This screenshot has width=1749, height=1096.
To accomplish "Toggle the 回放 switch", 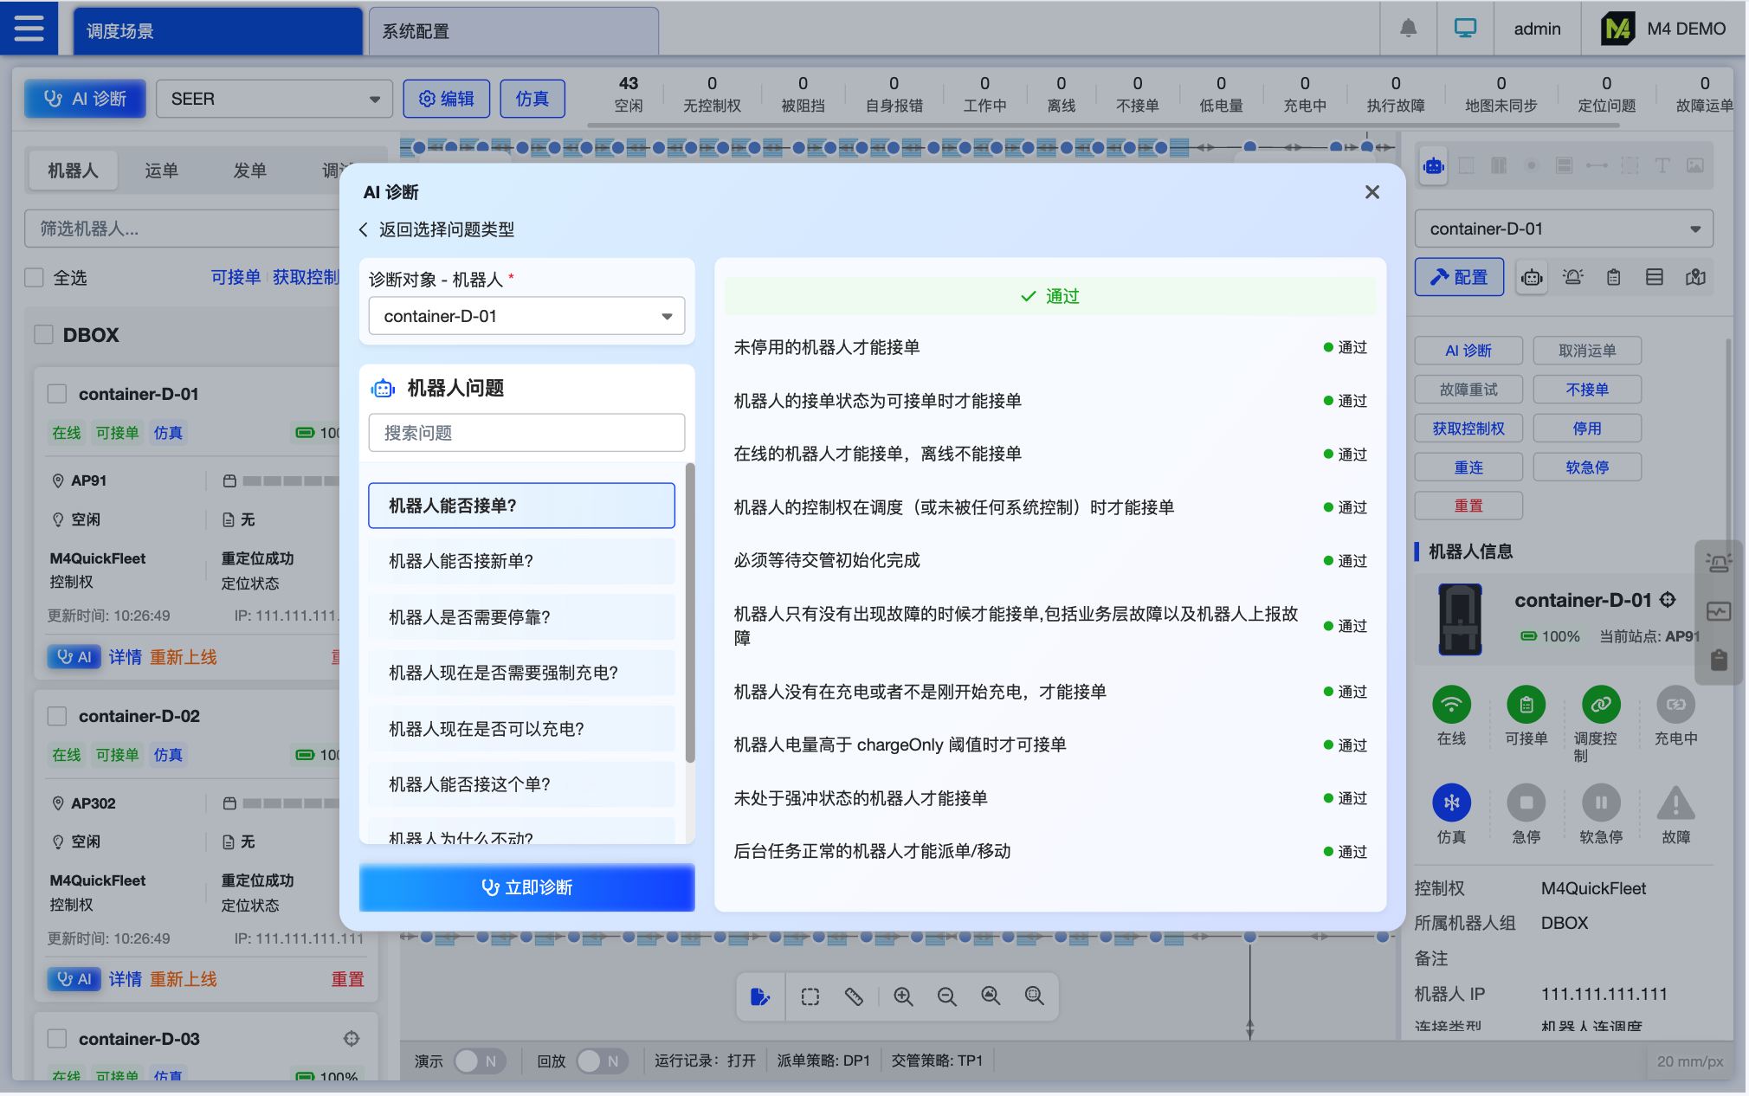I will coord(601,1061).
